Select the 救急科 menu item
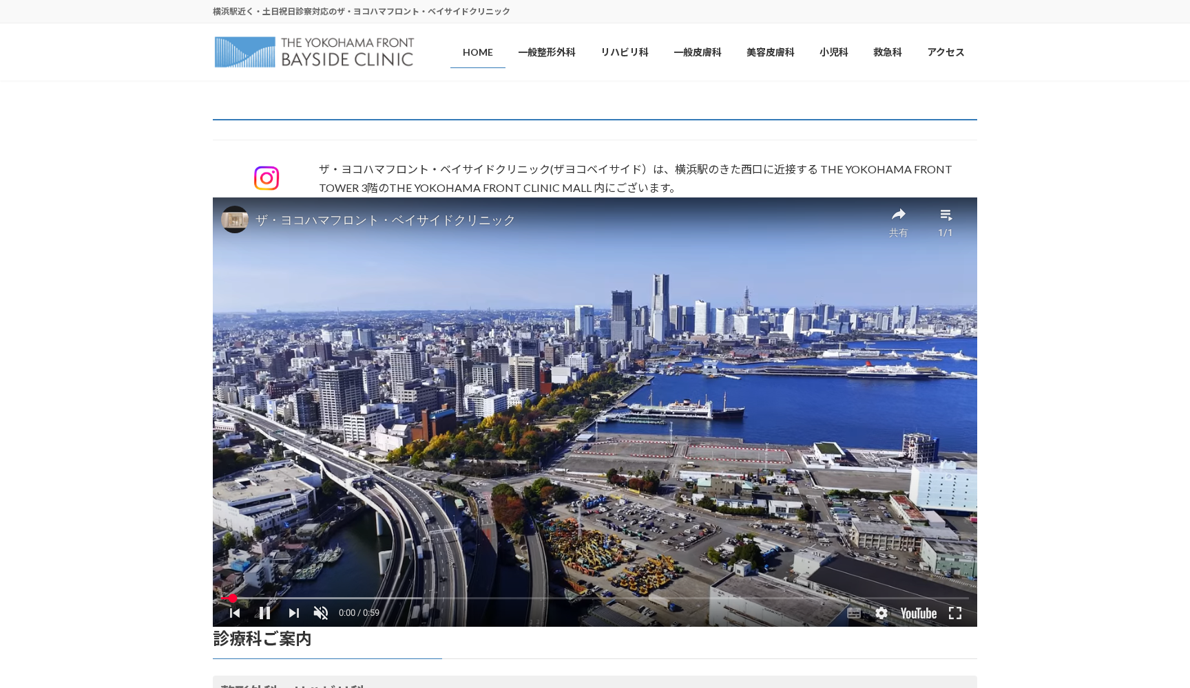Viewport: 1190px width, 688px height. pyautogui.click(x=886, y=52)
